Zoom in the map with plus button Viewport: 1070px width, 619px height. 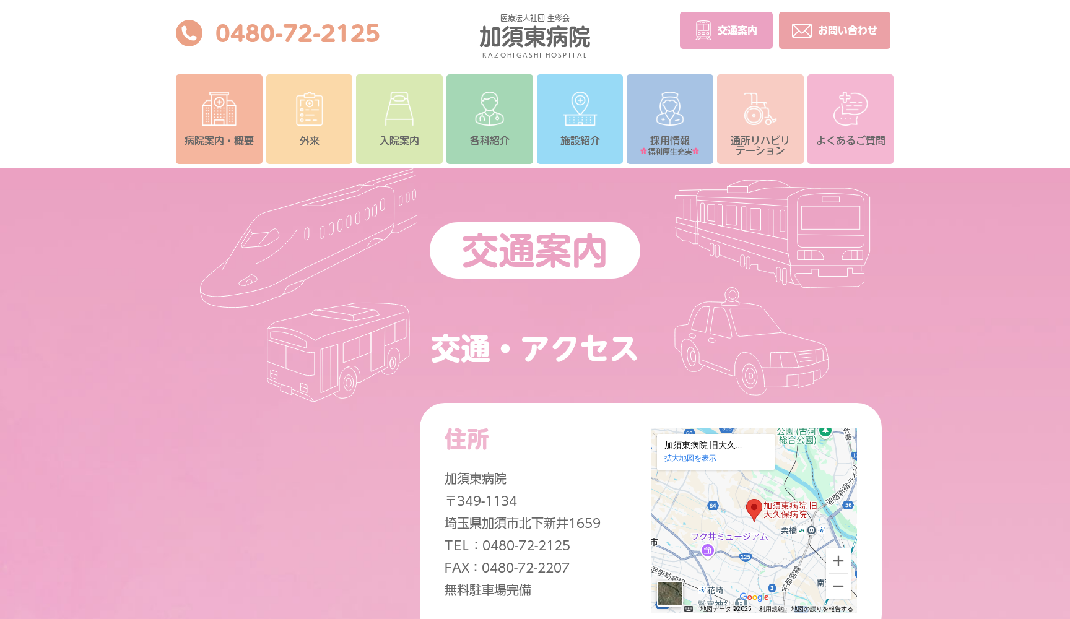tap(838, 561)
